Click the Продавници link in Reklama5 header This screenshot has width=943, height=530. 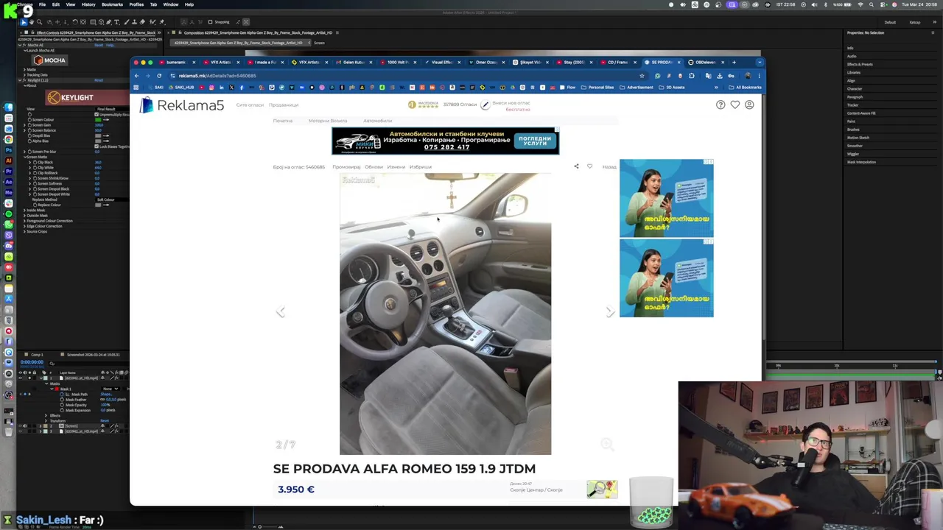click(x=284, y=105)
